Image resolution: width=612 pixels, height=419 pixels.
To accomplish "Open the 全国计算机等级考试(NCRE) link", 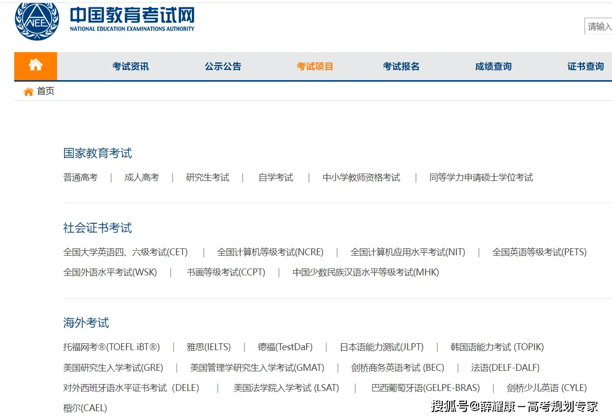I will (x=270, y=252).
